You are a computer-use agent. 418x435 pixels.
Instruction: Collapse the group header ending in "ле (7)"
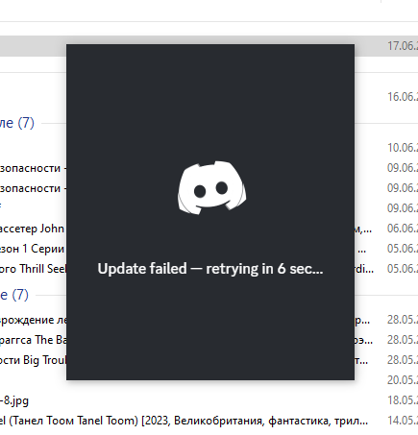pos(17,123)
